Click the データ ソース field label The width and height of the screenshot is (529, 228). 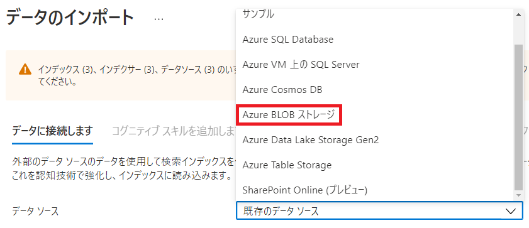pyautogui.click(x=35, y=211)
